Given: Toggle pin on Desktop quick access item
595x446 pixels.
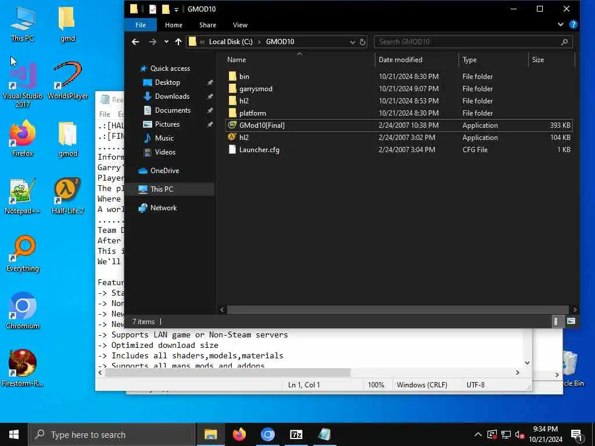Looking at the screenshot, I should point(210,82).
